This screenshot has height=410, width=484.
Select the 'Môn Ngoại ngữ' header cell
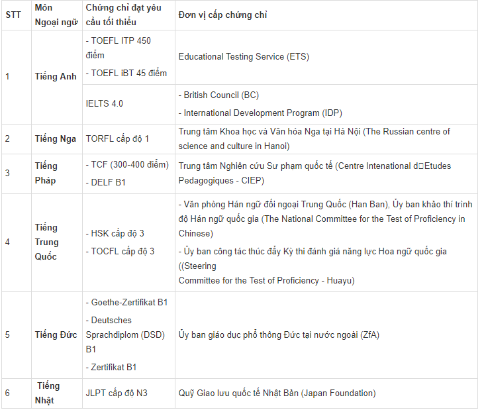coord(56,15)
